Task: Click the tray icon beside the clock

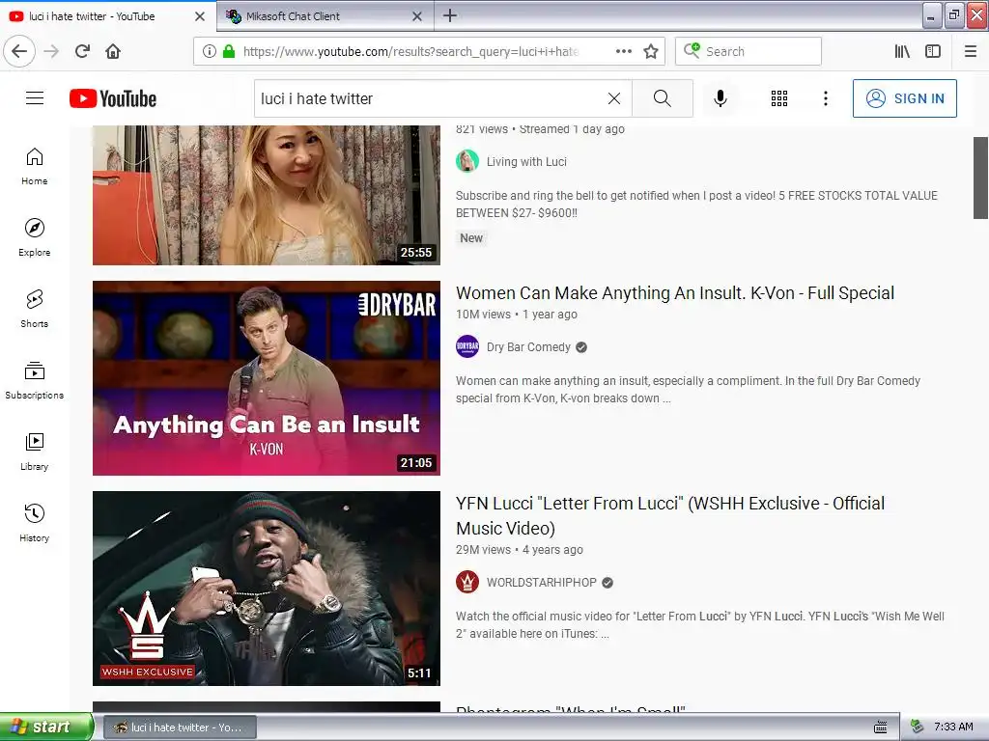Action: click(918, 727)
